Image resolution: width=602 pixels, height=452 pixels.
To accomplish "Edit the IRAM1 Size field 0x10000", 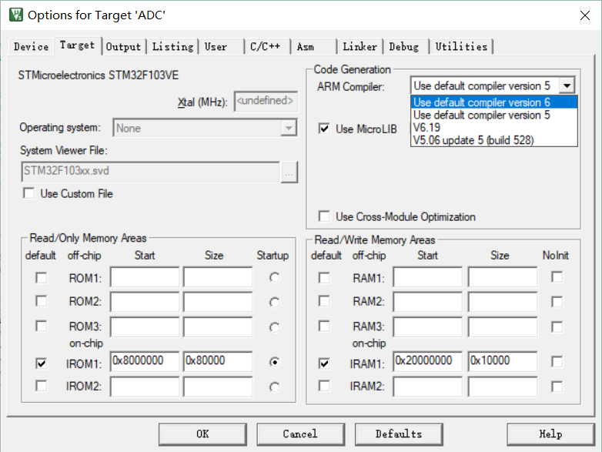I will click(503, 361).
